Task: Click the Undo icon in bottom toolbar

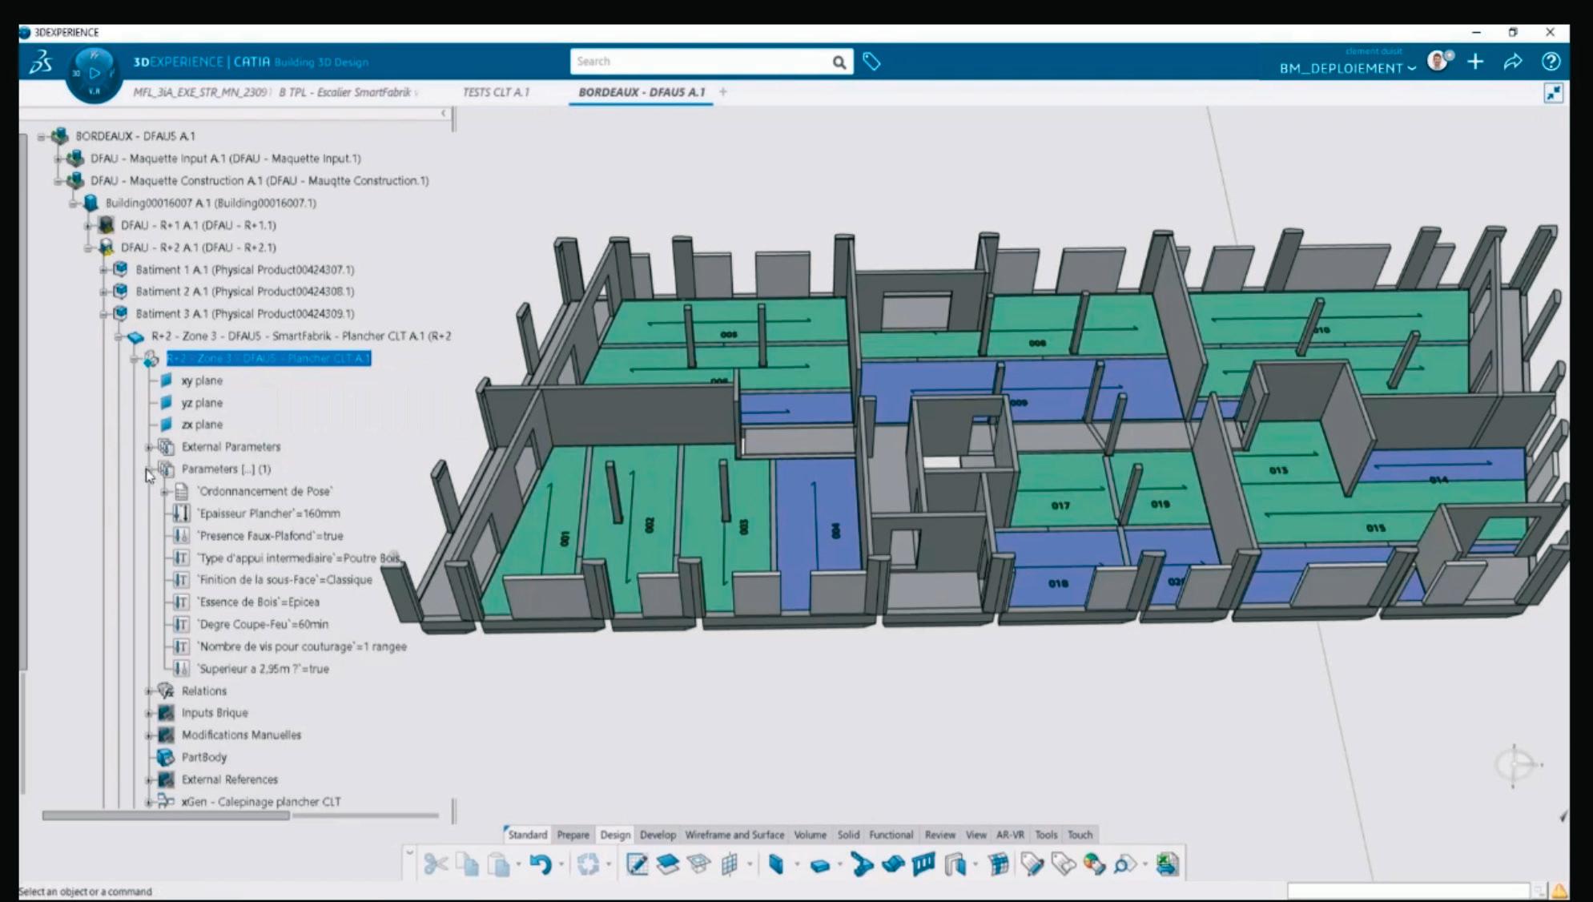Action: coord(540,864)
